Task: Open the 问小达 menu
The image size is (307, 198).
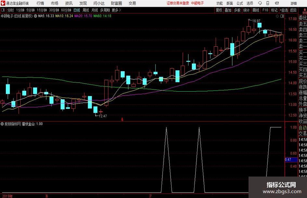Action: pyautogui.click(x=99, y=3)
